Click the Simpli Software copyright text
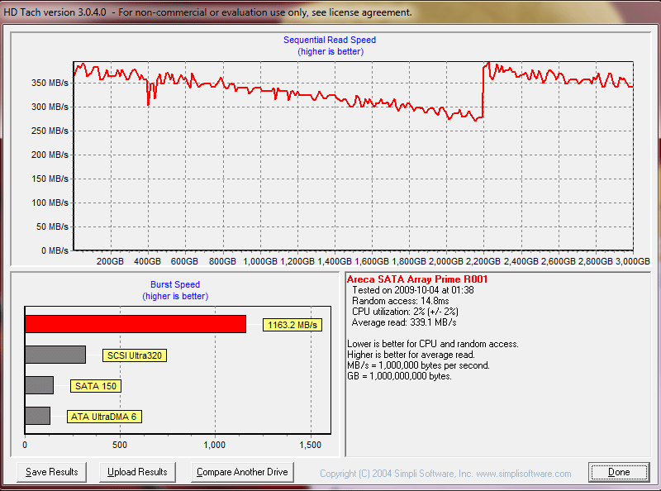The width and height of the screenshot is (661, 491). pos(445,474)
